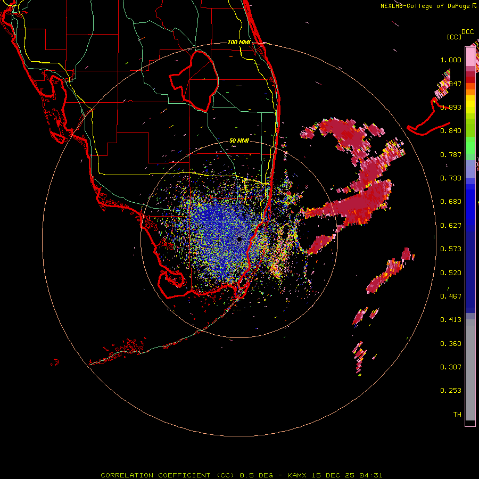Pick the light pink color bar segment
The height and width of the screenshot is (479, 479).
(470, 57)
